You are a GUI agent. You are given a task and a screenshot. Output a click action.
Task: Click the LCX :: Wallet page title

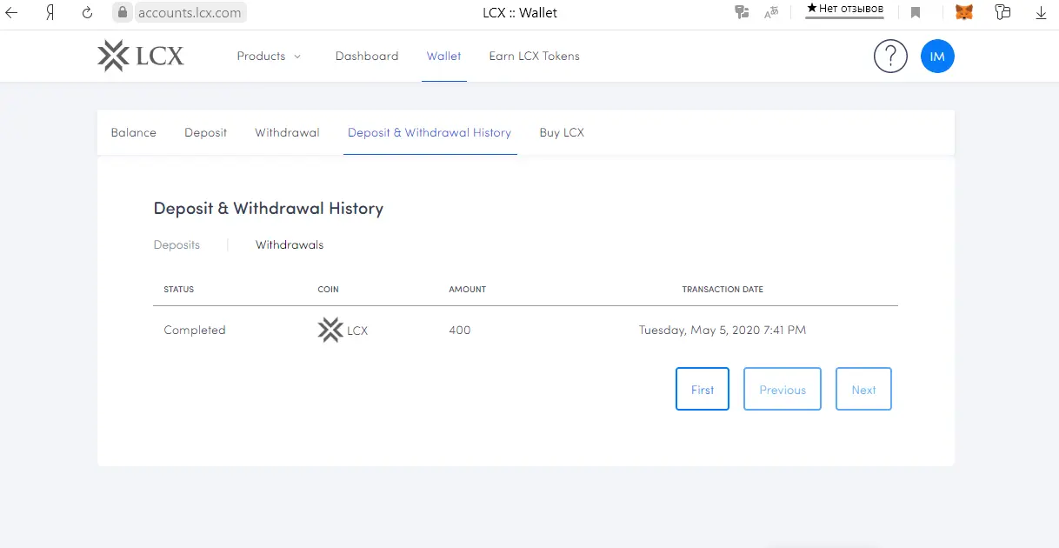[x=520, y=13]
